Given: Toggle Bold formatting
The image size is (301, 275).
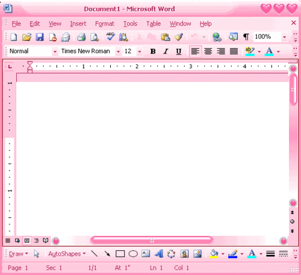Looking at the screenshot, I should click(153, 51).
